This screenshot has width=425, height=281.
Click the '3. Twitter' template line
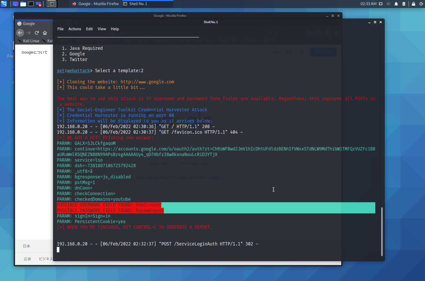point(74,60)
